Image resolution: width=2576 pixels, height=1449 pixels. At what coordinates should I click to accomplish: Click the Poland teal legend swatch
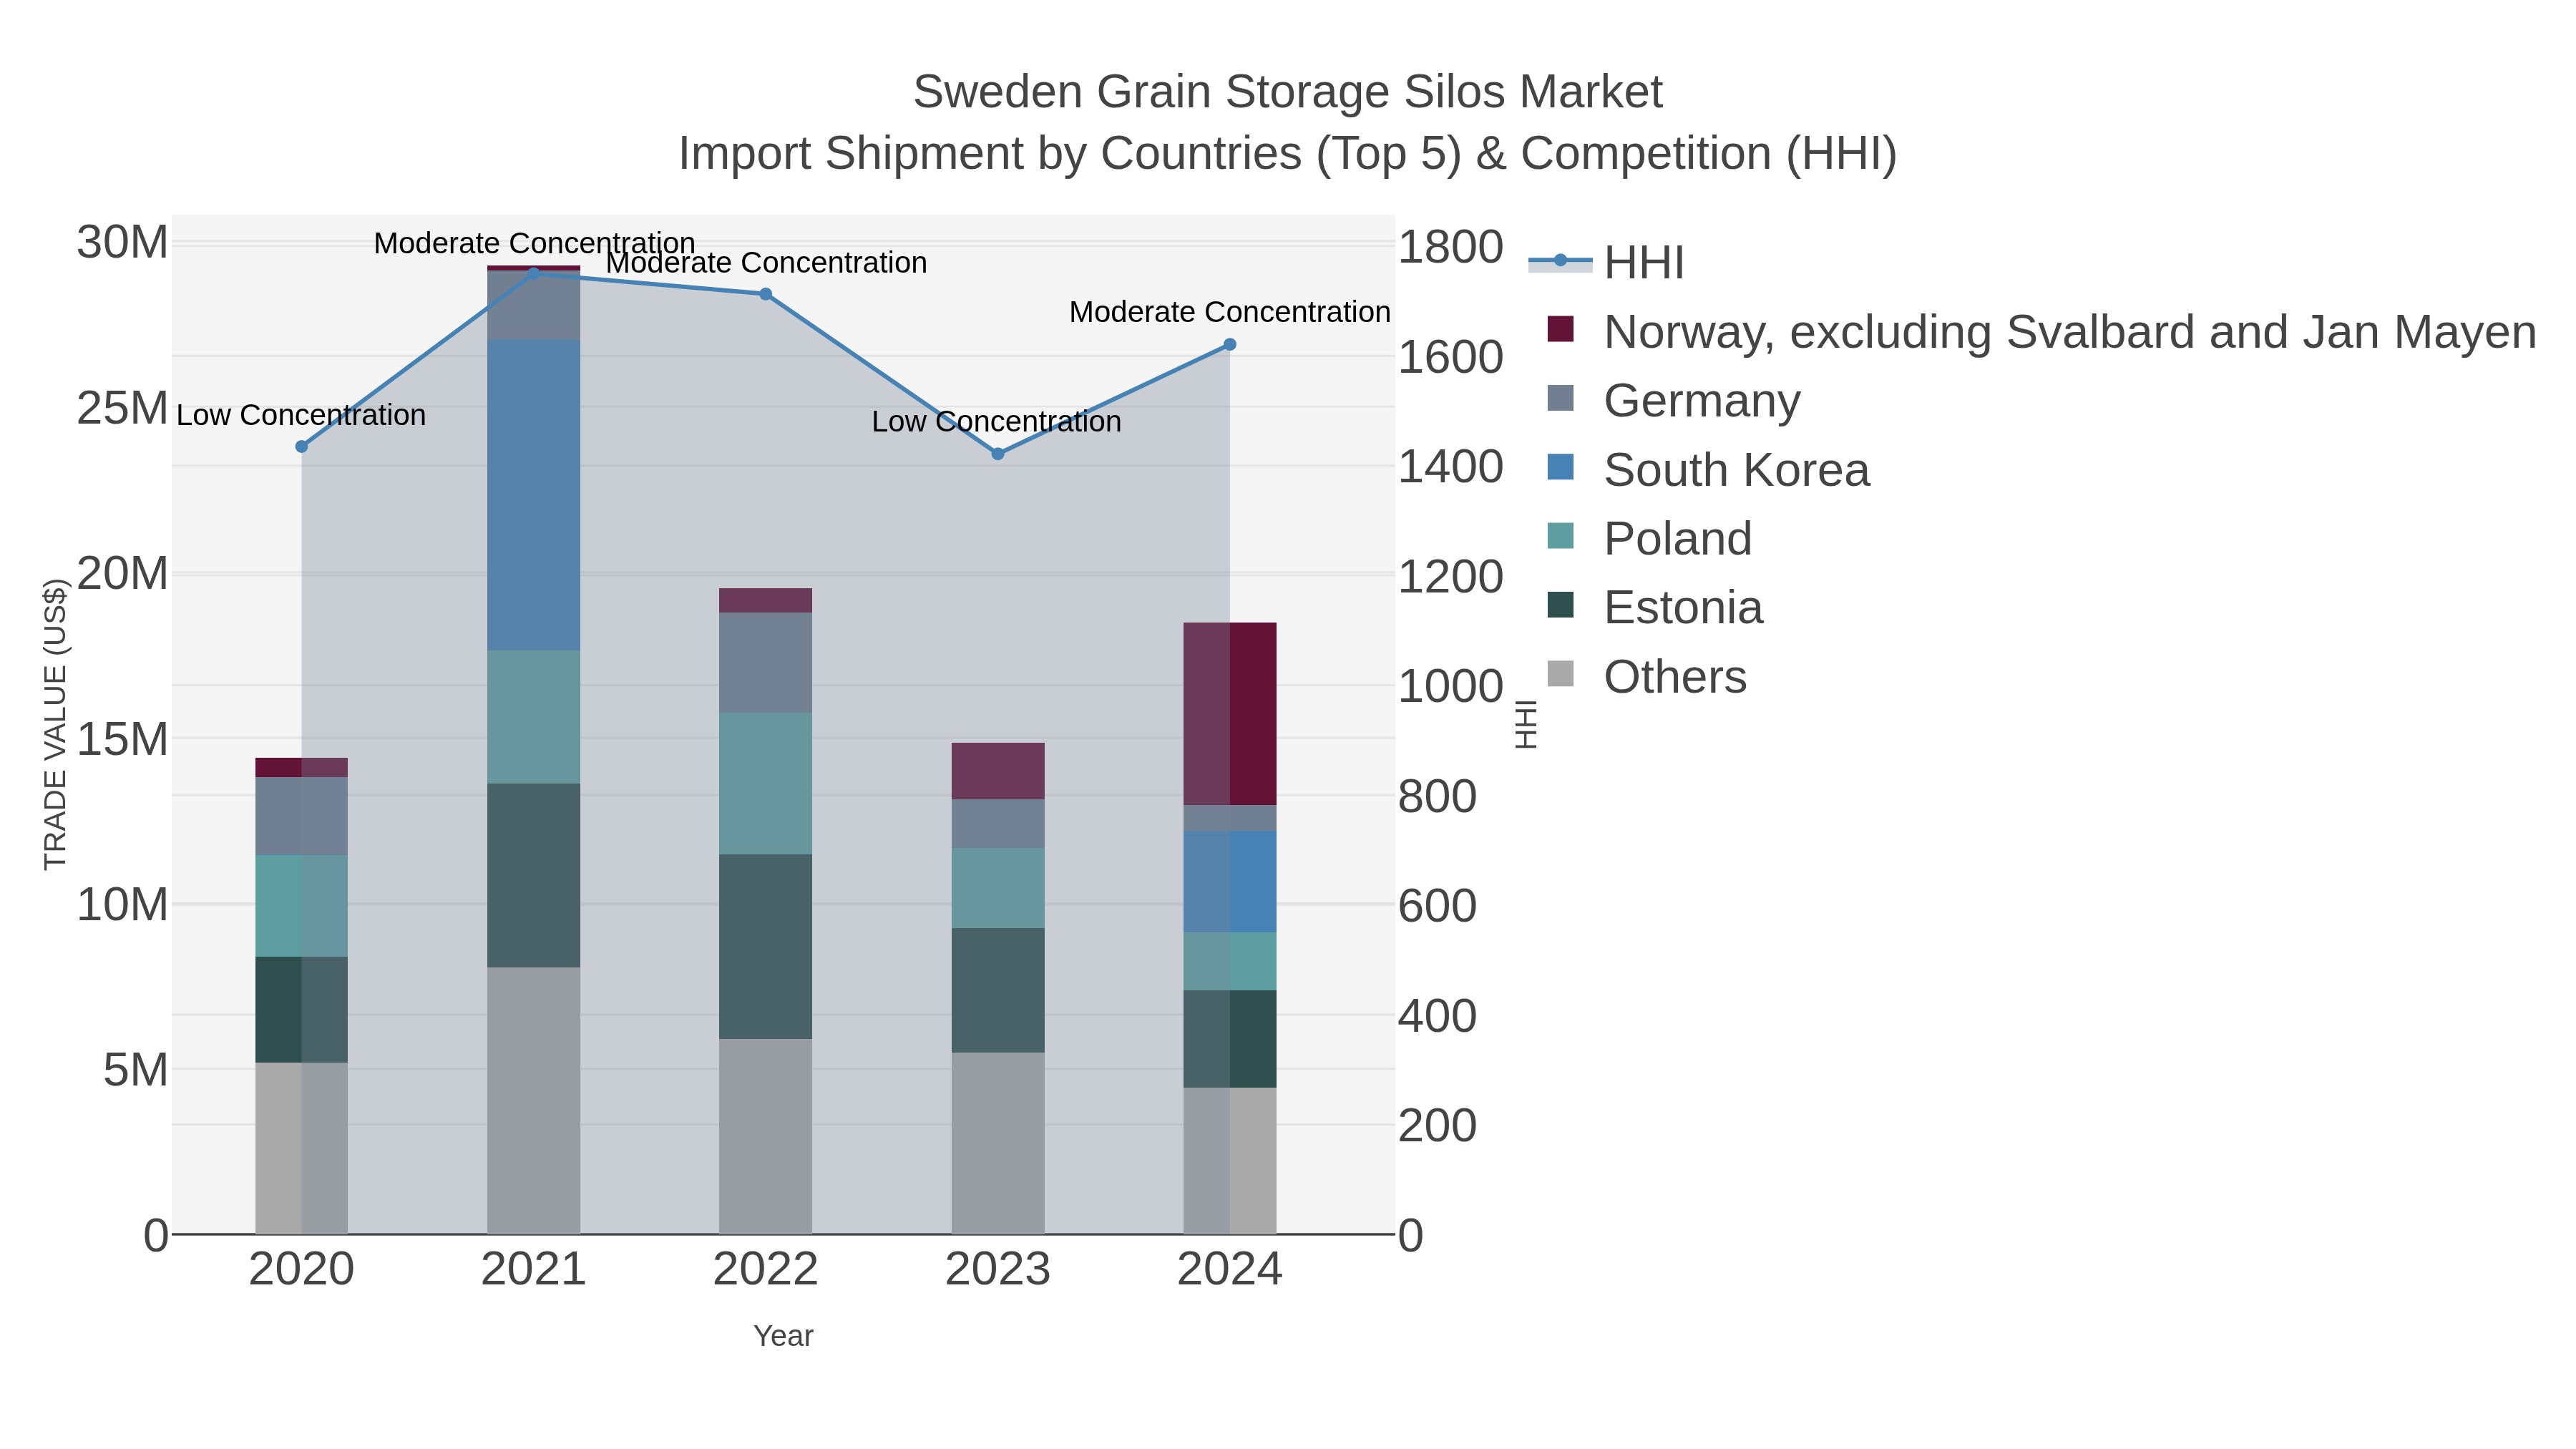pyautogui.click(x=1560, y=536)
